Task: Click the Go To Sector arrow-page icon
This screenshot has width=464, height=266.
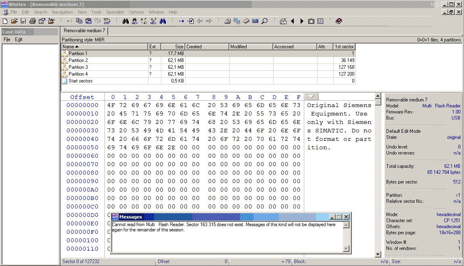Action: (x=190, y=21)
